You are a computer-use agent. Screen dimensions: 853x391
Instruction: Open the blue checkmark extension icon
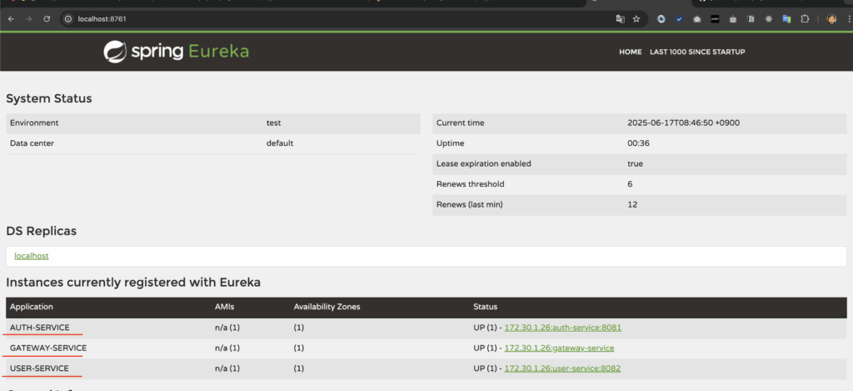[680, 19]
